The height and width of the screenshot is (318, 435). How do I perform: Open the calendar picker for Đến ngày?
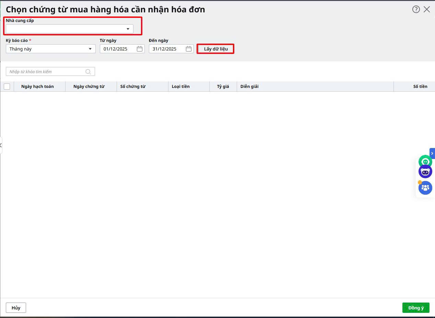189,49
